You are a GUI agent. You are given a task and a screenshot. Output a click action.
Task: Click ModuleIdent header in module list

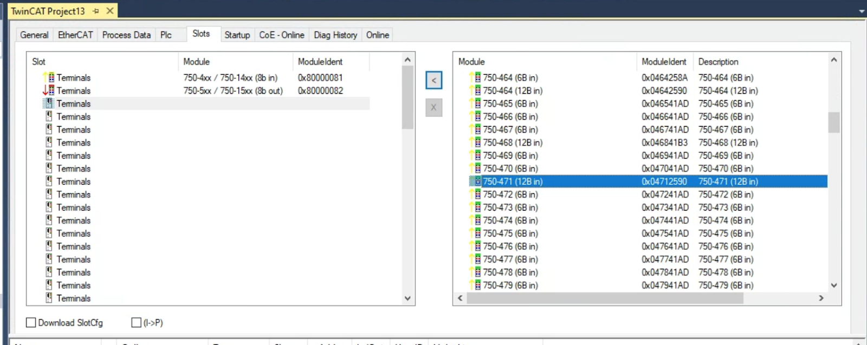click(x=664, y=62)
